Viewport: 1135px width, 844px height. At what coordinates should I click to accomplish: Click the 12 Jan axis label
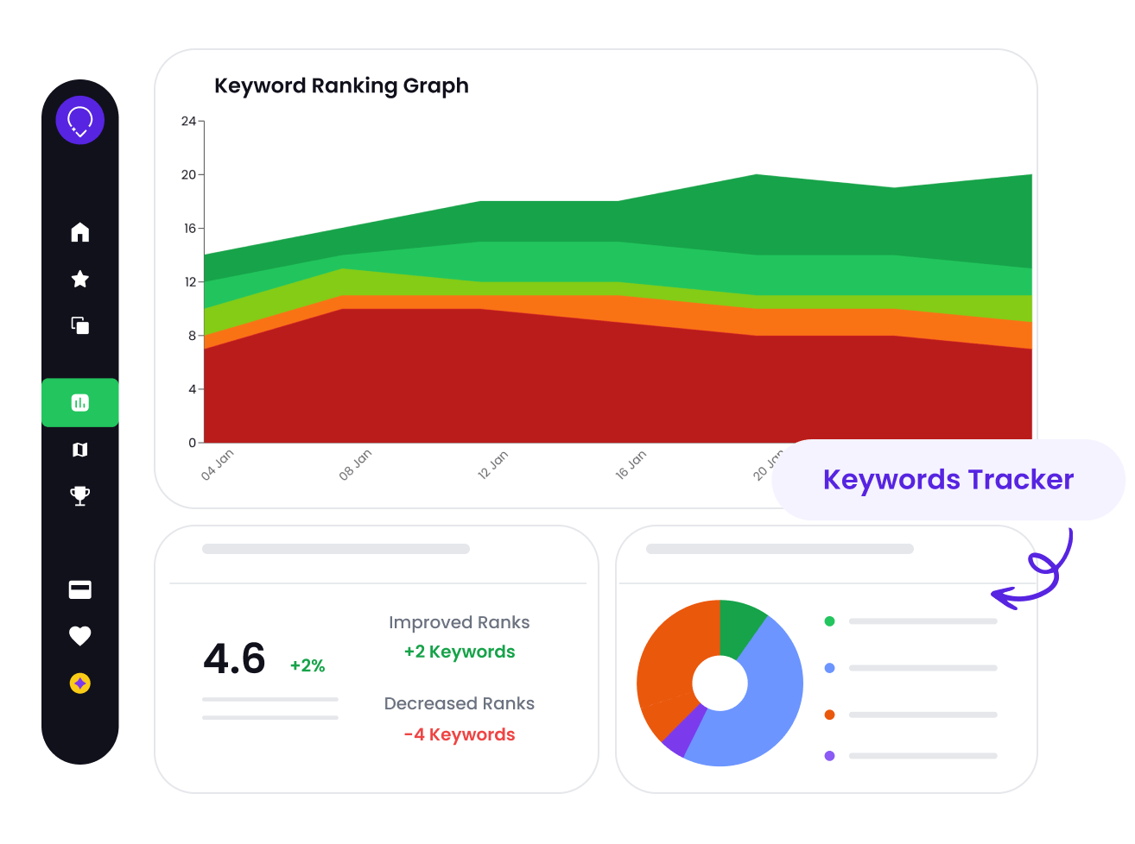(493, 464)
